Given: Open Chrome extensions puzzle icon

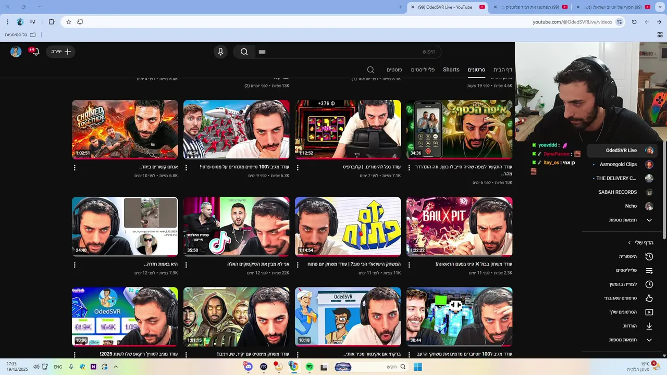Looking at the screenshot, I should pyautogui.click(x=51, y=22).
